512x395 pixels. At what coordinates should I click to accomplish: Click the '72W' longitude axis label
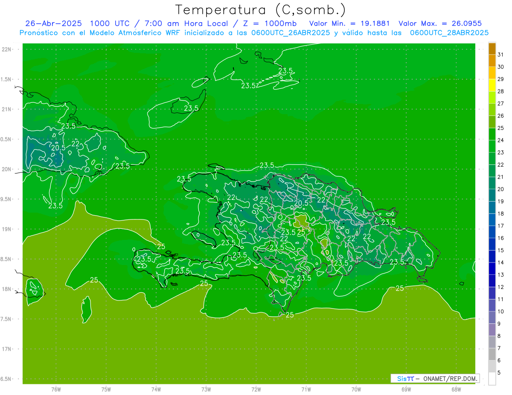click(x=256, y=389)
